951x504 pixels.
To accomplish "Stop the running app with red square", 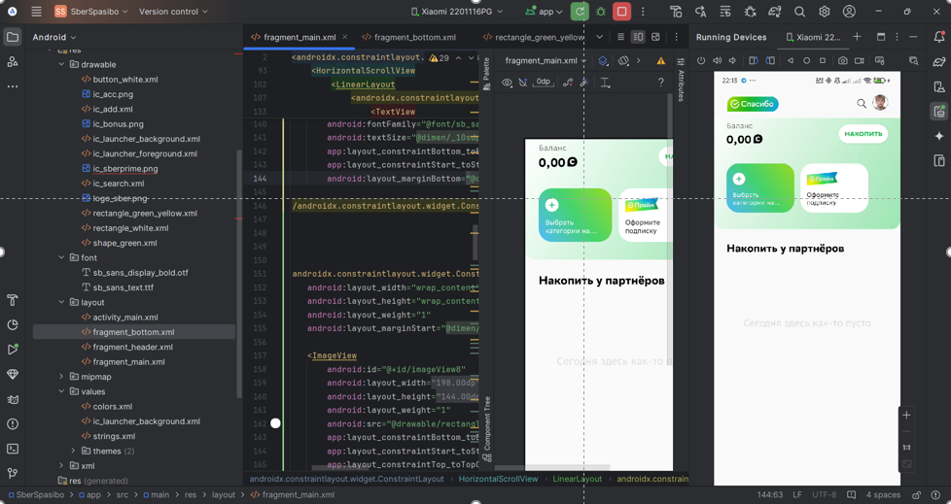I will [x=621, y=12].
